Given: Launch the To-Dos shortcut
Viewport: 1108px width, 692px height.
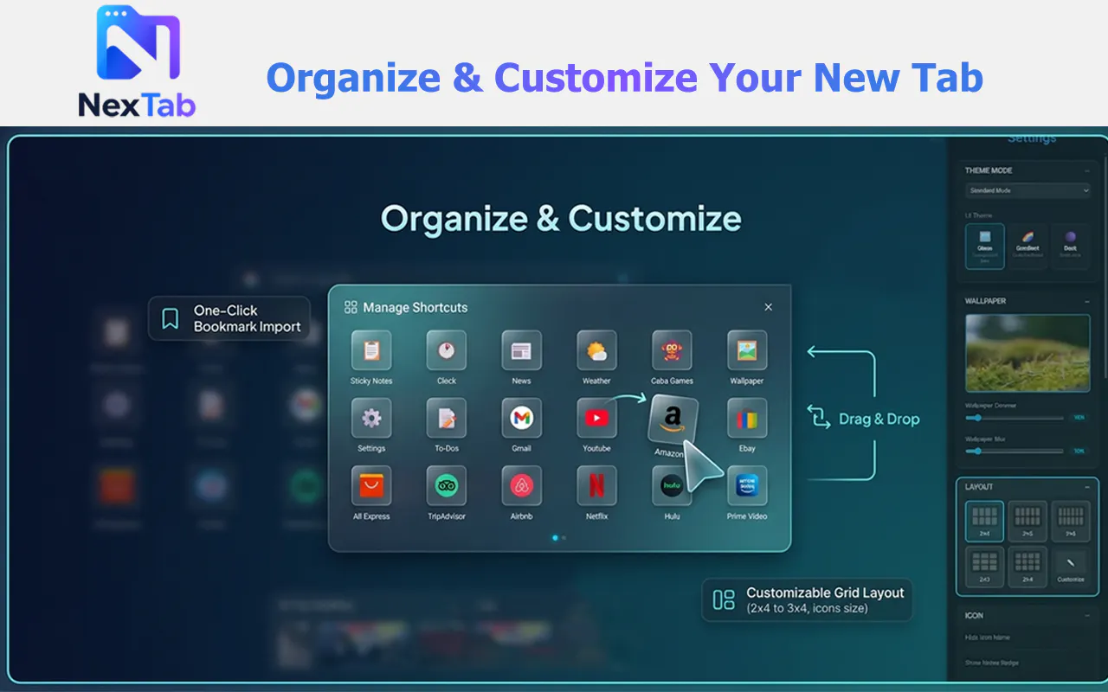Looking at the screenshot, I should pos(447,419).
